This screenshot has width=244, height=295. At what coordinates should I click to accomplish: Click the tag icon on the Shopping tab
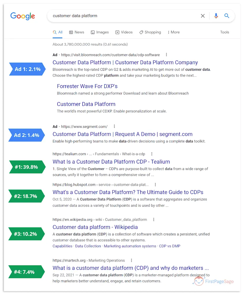[x=141, y=32]
